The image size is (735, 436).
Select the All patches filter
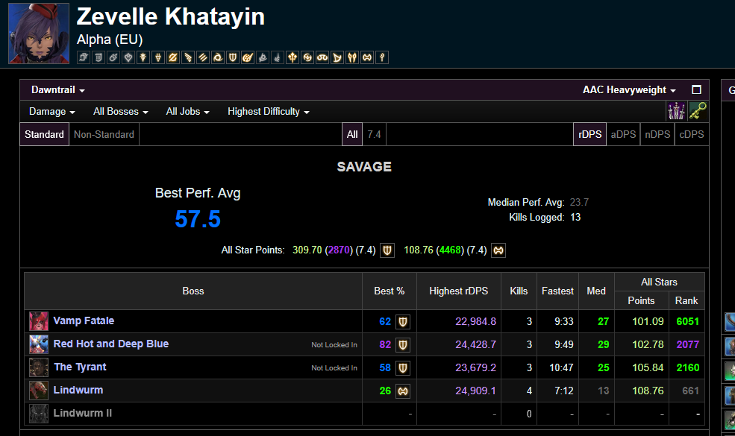pyautogui.click(x=352, y=134)
